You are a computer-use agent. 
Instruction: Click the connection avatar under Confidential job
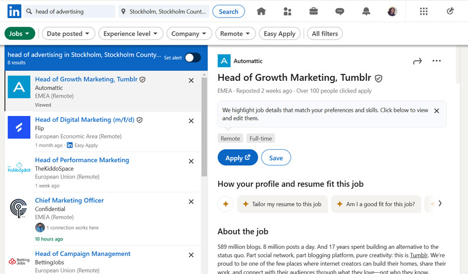tap(40, 227)
